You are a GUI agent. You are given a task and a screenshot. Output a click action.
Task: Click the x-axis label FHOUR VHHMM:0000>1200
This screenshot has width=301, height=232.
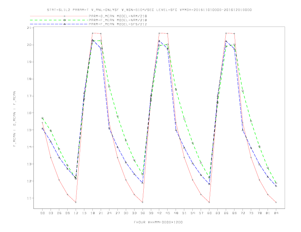158,222
